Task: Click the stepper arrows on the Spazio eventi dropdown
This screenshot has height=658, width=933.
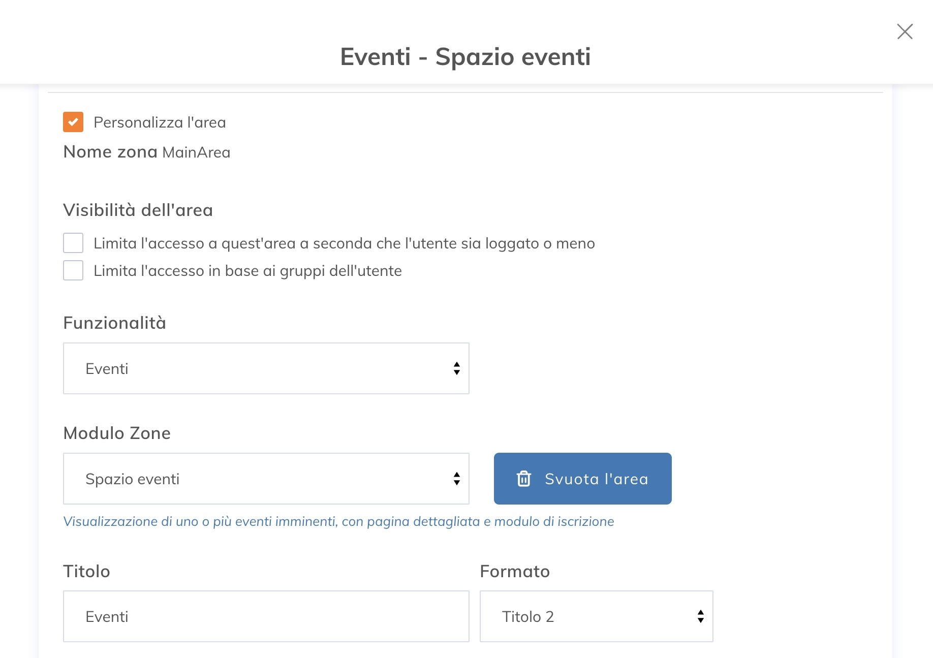Action: pyautogui.click(x=456, y=479)
